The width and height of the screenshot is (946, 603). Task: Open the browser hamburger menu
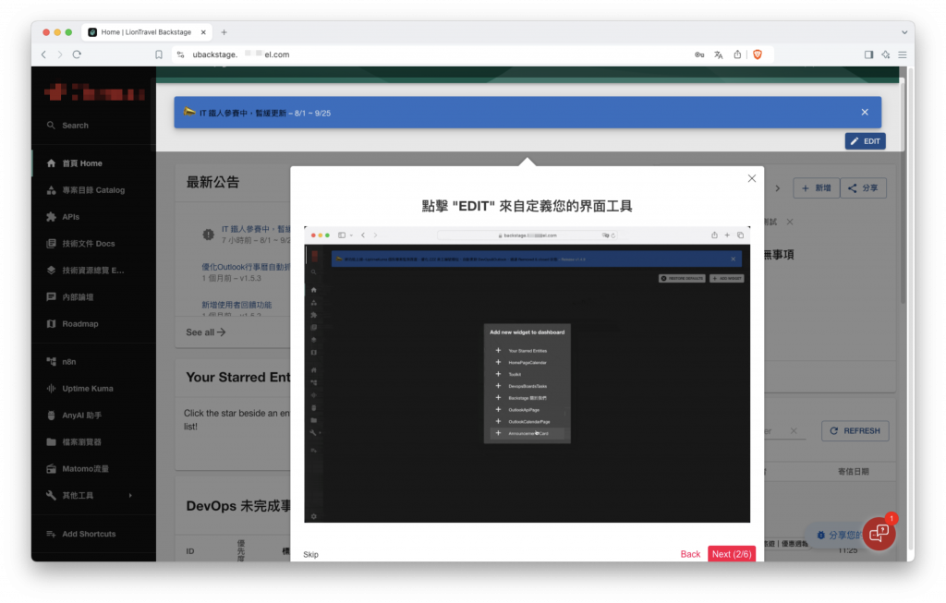point(903,54)
